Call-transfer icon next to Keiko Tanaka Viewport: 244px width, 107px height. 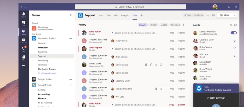click(x=235, y=48)
